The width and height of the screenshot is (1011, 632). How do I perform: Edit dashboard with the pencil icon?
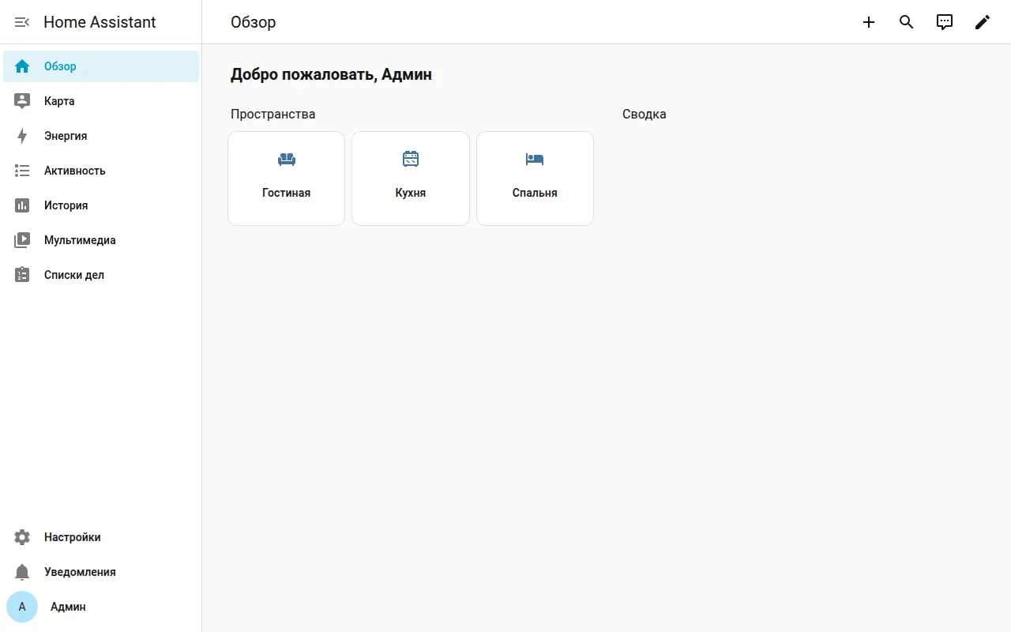(983, 22)
